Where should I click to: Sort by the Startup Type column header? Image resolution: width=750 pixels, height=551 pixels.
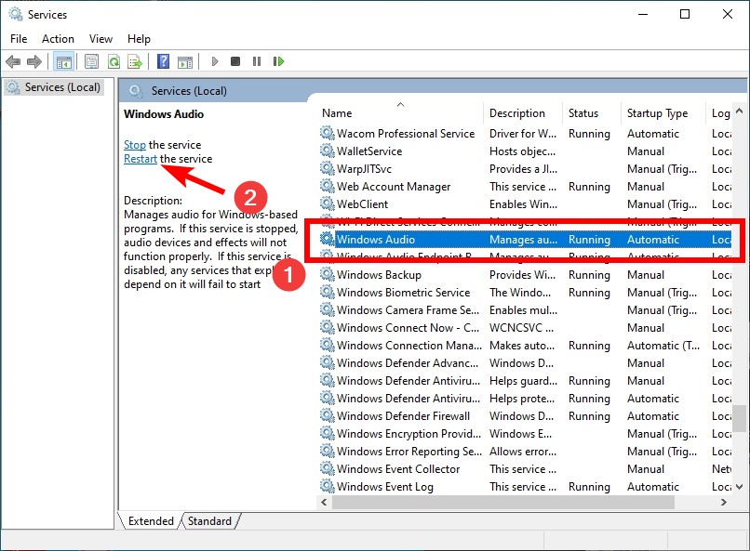click(663, 113)
